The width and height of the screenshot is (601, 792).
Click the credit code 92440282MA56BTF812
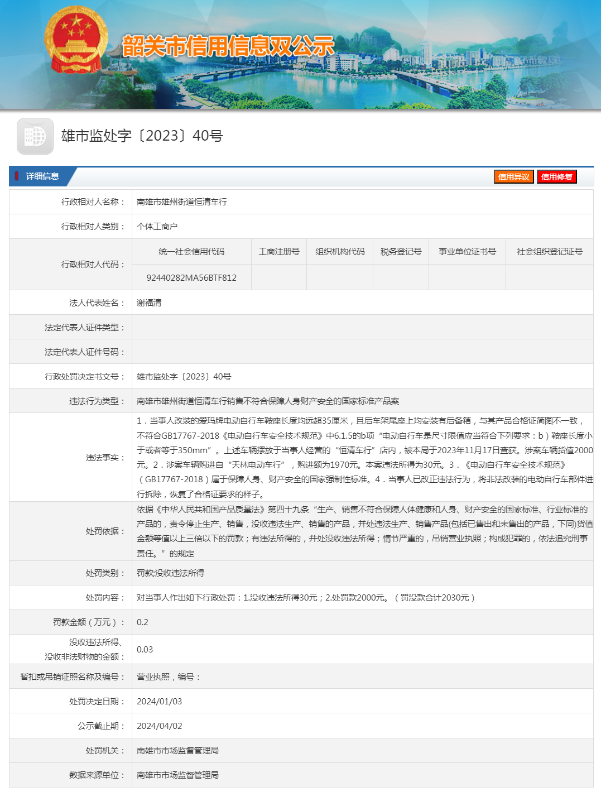(191, 277)
